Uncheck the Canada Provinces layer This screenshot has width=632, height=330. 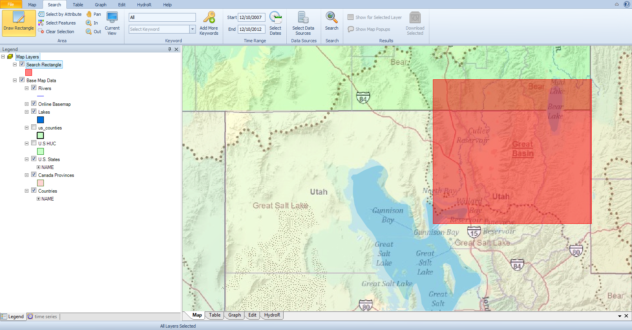pyautogui.click(x=34, y=174)
